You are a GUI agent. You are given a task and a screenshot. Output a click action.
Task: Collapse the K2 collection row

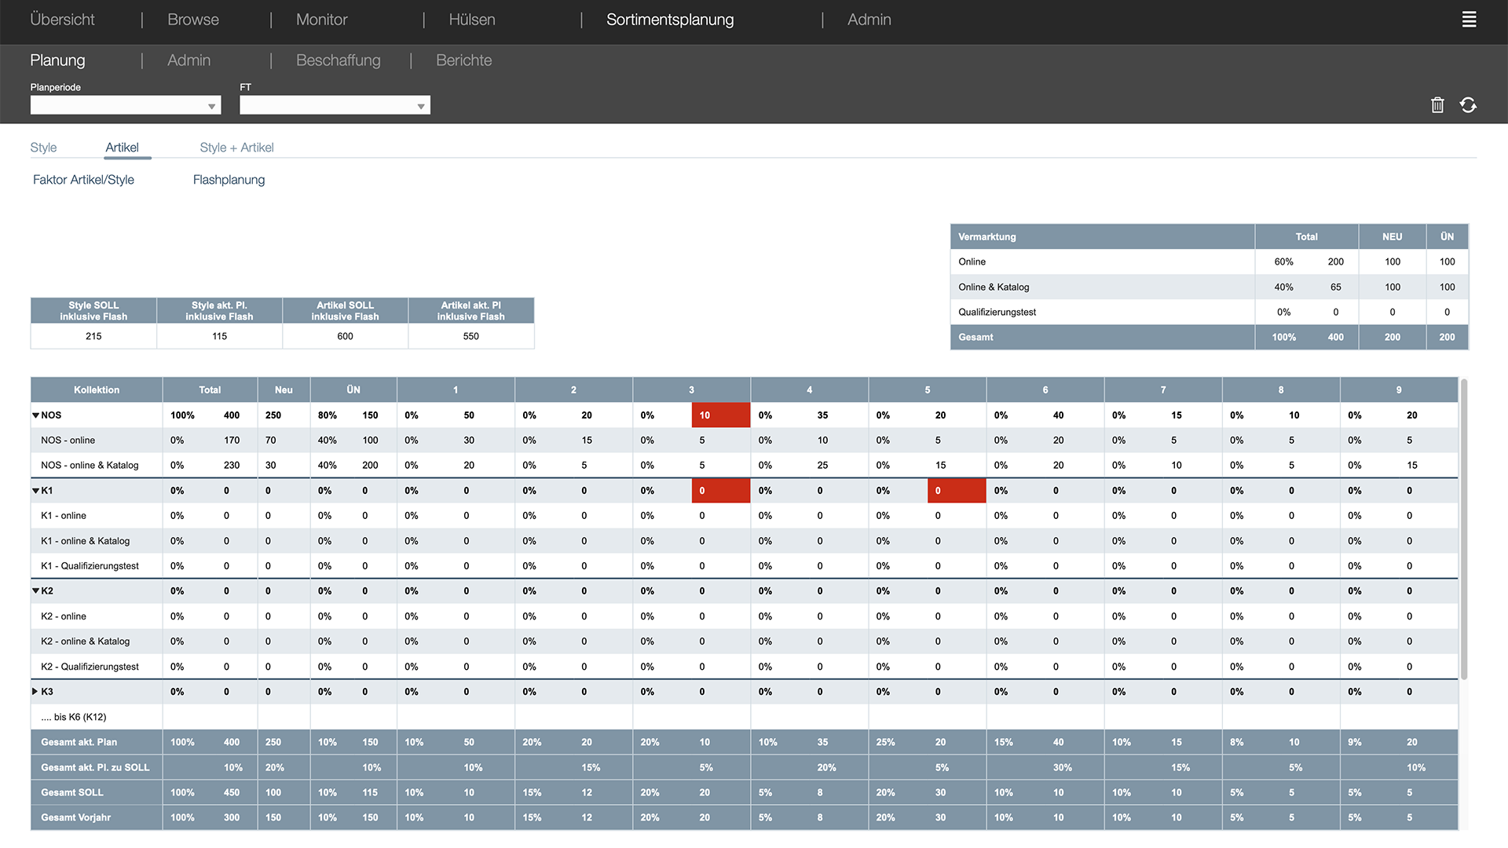click(x=35, y=591)
